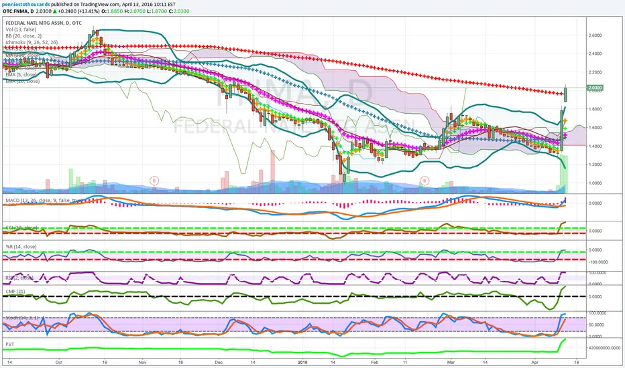Click the 2.2000 price axis label
Screen dimensions: 625x368
point(595,72)
